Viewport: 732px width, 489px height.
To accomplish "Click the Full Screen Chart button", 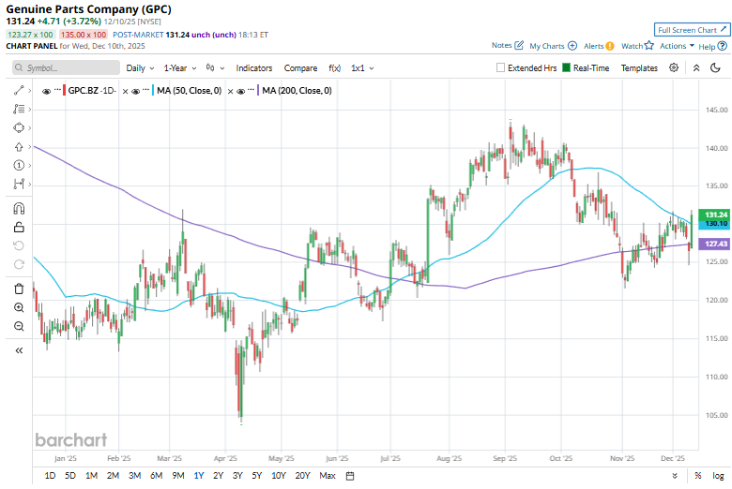I will (691, 30).
